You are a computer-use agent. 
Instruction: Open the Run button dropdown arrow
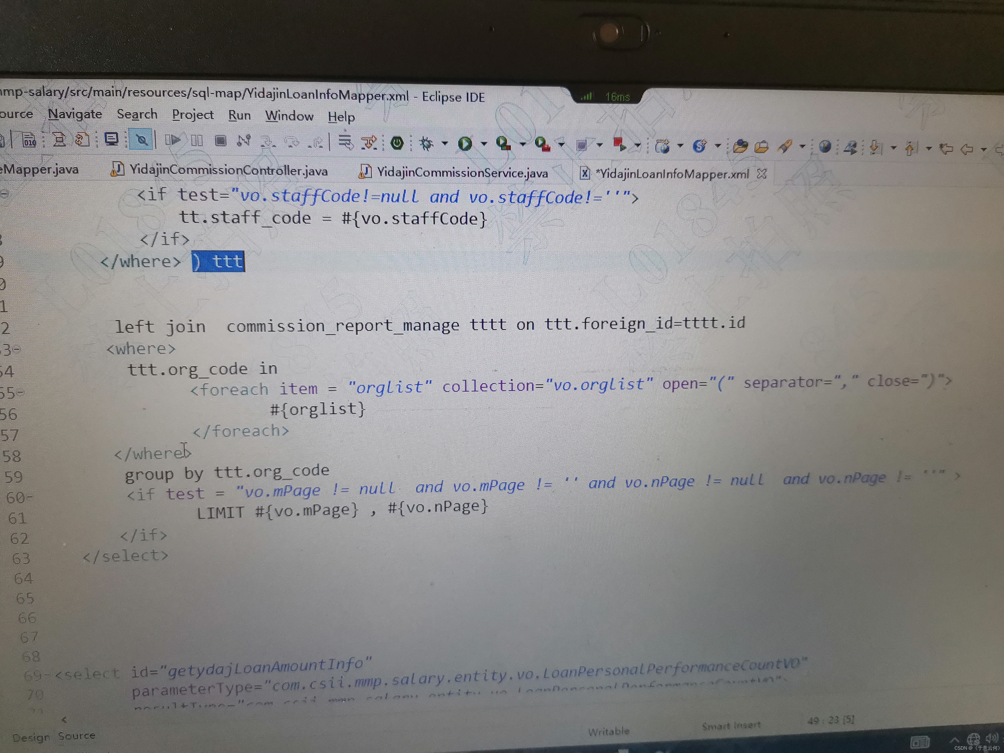click(x=484, y=144)
